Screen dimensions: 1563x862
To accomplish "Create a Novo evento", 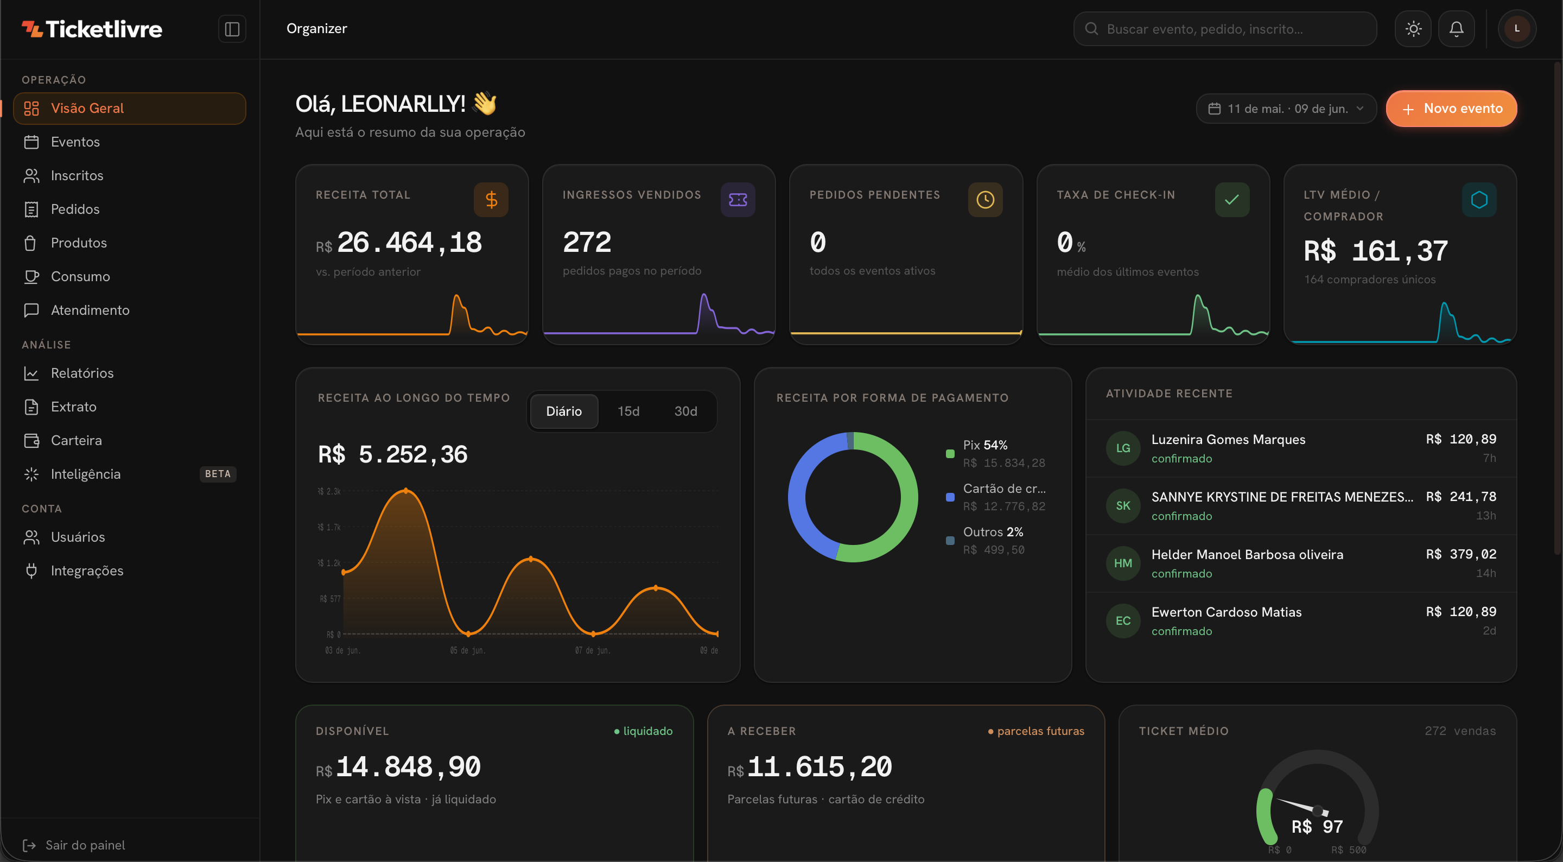I will point(1451,109).
